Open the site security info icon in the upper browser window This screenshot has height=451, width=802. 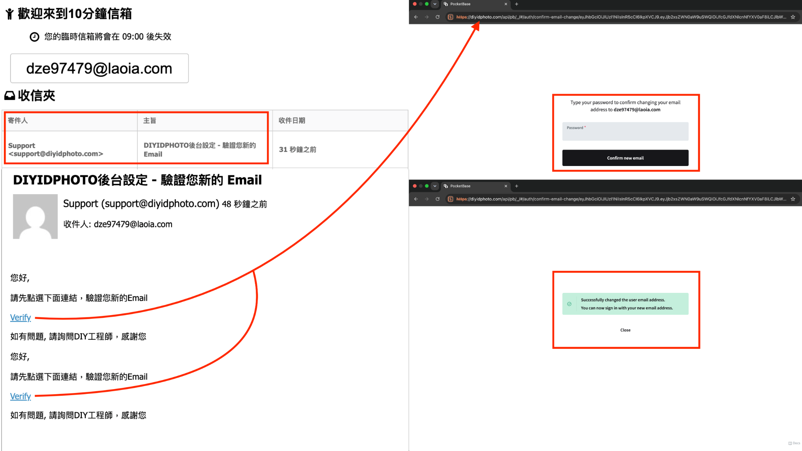[x=450, y=17]
